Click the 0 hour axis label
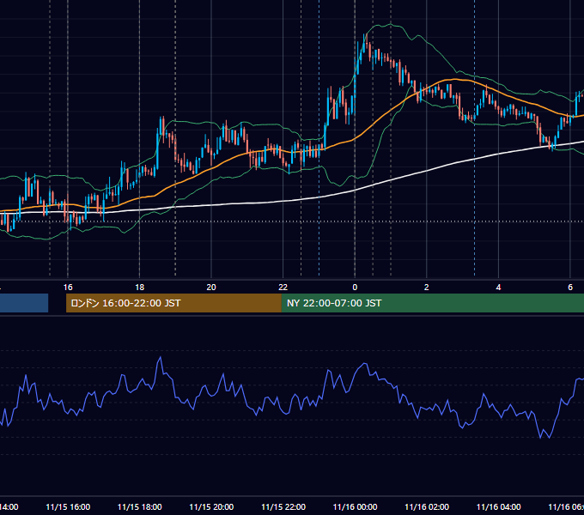 coord(355,288)
